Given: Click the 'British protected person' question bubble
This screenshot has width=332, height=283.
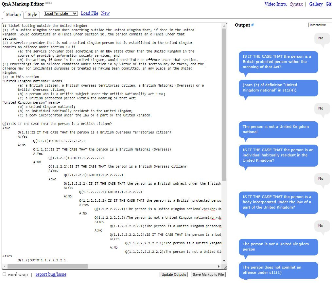Looking at the screenshot, I should [x=278, y=62].
